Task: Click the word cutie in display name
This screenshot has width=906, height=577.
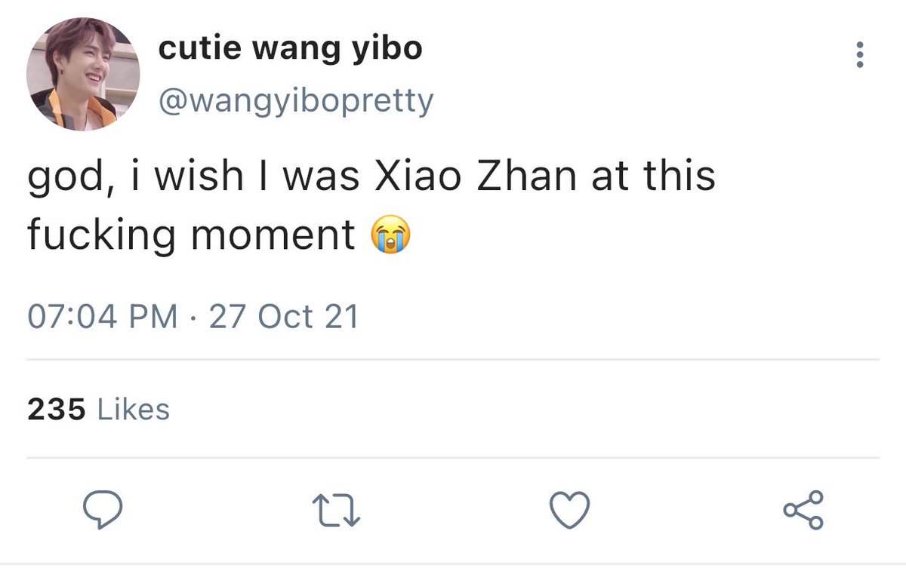Action: pyautogui.click(x=198, y=49)
